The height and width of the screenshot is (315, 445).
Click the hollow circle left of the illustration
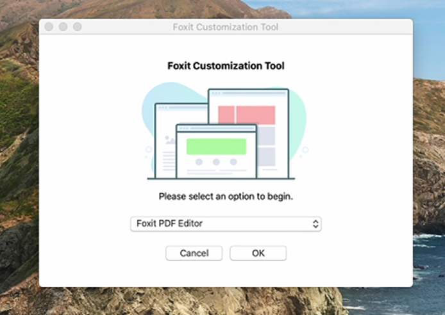[x=148, y=149]
